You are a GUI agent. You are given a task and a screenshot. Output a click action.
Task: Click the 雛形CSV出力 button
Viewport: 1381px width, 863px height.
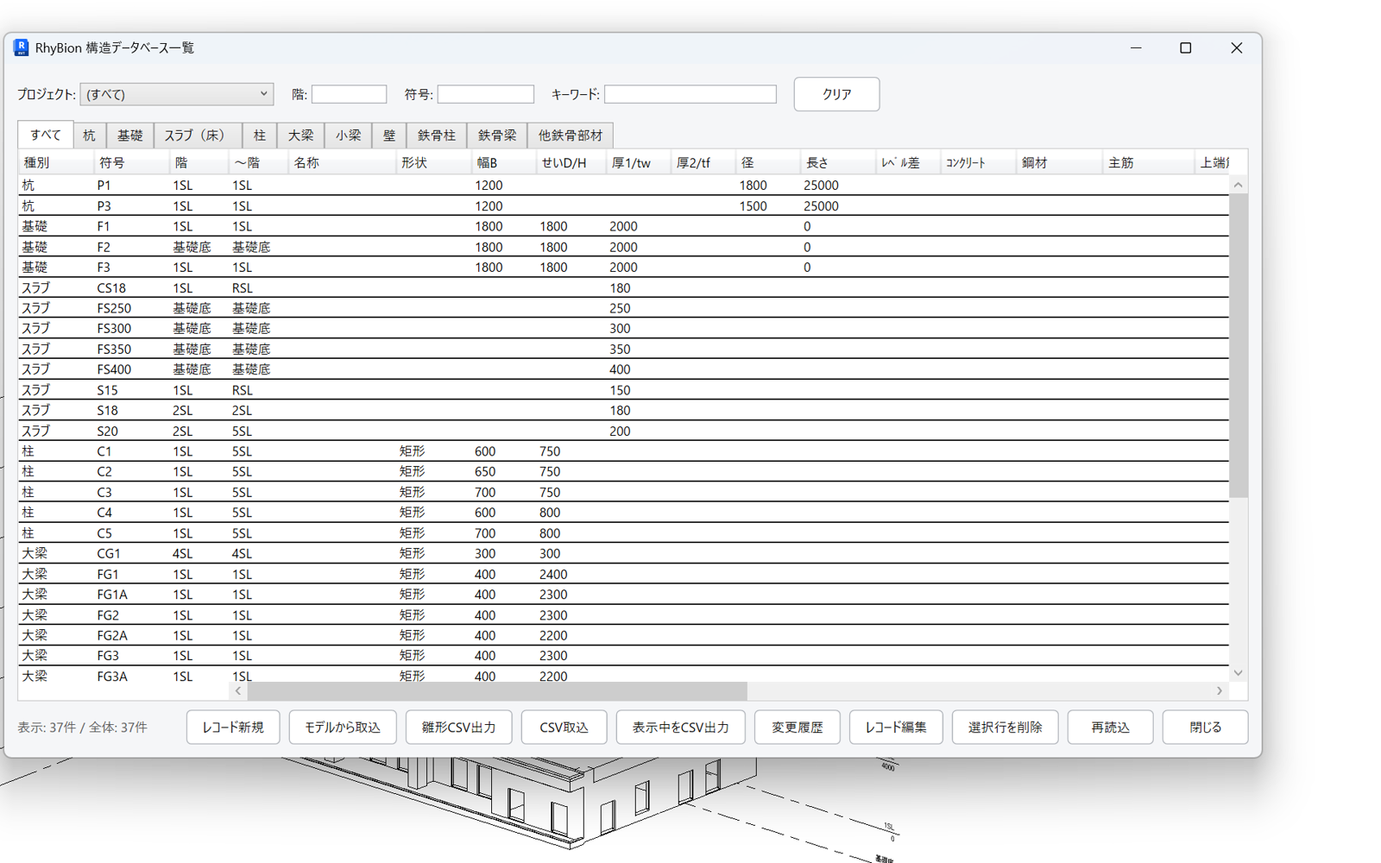[x=458, y=728]
